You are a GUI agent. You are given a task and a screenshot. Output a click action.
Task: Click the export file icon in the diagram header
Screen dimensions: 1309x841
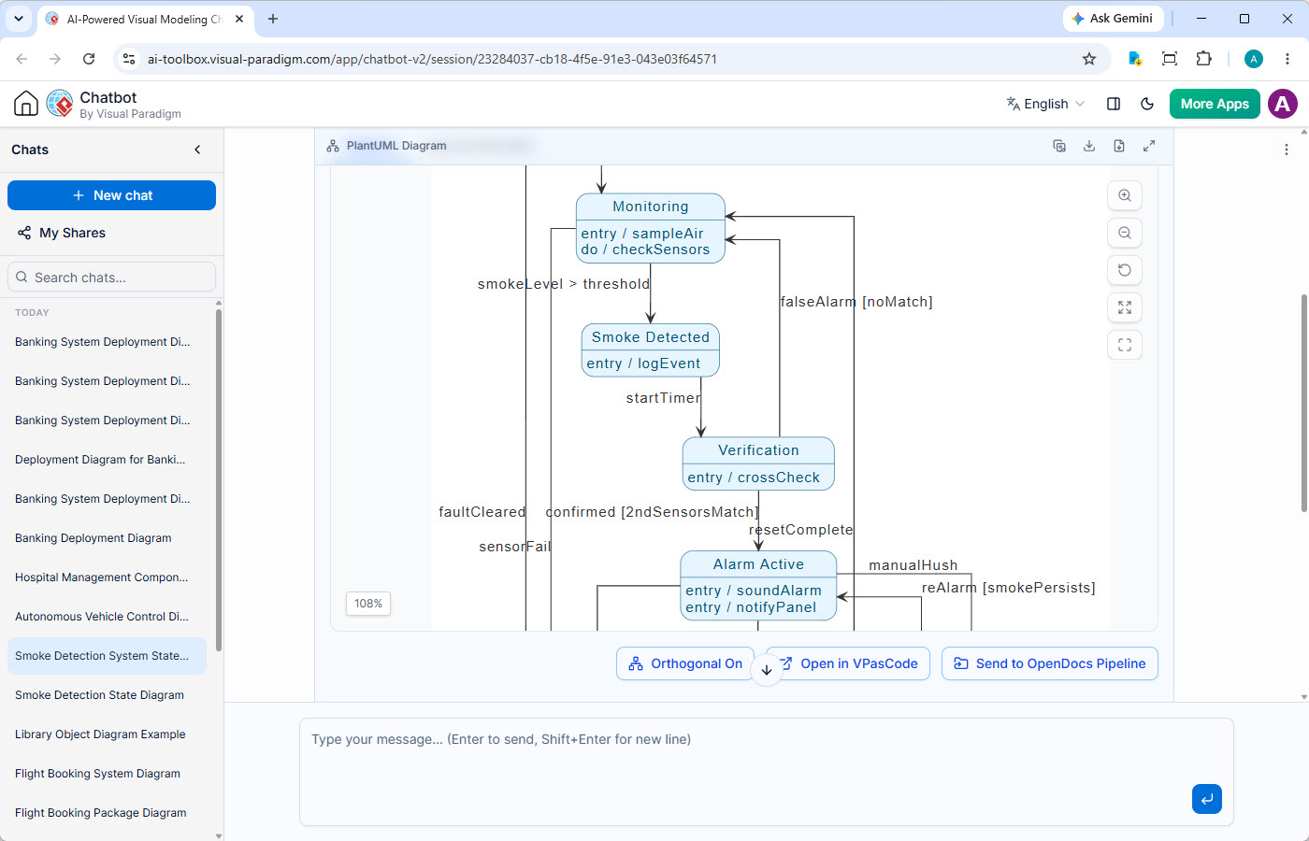(1119, 146)
